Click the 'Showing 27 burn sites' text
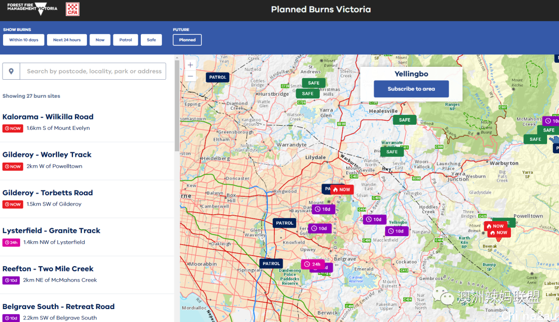Viewport: 559px width, 322px height. [x=32, y=96]
